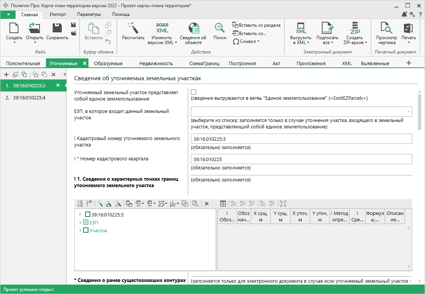
Task: Open the Параметры ribbon tab
Action: [x=89, y=14]
